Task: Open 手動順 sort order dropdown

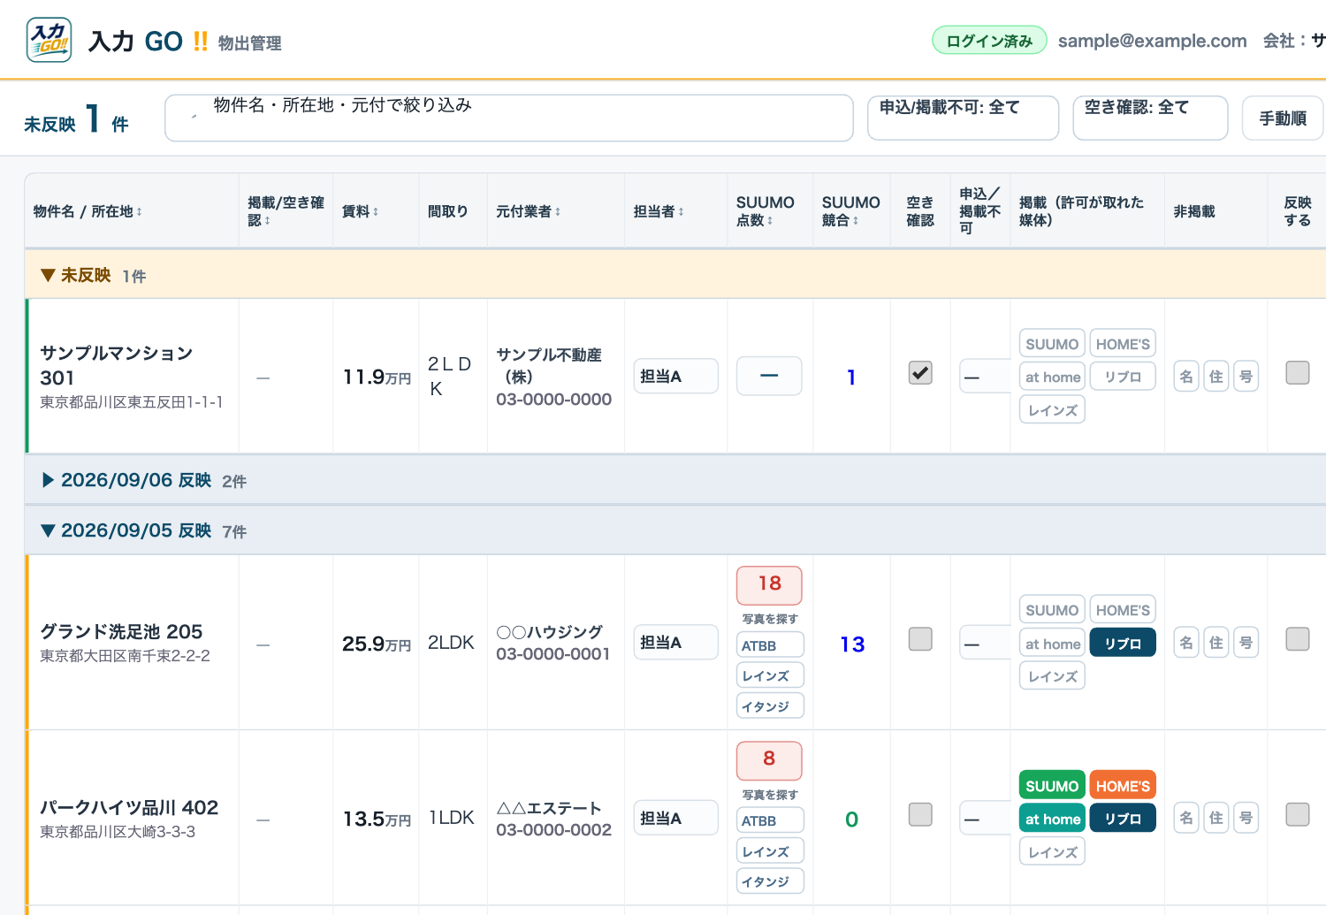Action: 1283,118
